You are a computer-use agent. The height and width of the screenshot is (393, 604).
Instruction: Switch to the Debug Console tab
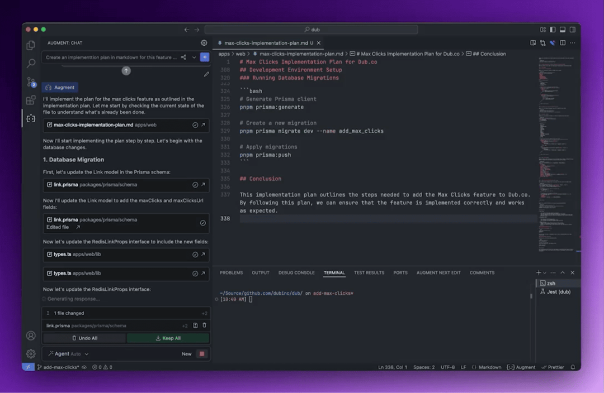pyautogui.click(x=296, y=272)
